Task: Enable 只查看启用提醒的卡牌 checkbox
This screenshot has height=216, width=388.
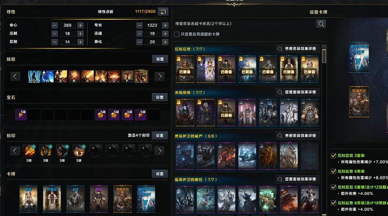Action: click(177, 34)
